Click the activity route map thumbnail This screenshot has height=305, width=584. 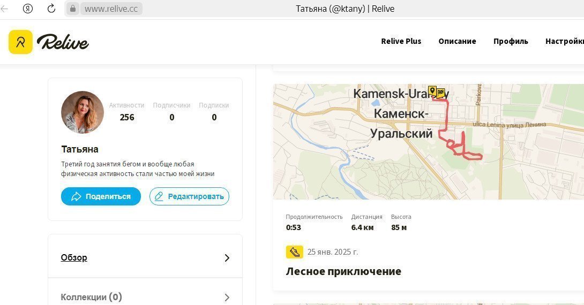[x=428, y=142]
